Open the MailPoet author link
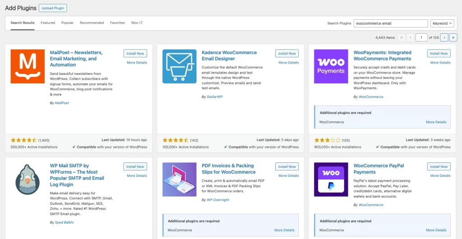 (62, 103)
